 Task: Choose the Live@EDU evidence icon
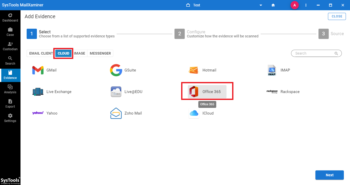(x=116, y=92)
